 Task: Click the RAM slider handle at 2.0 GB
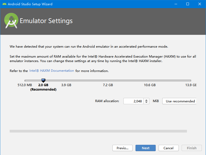point(43,80)
